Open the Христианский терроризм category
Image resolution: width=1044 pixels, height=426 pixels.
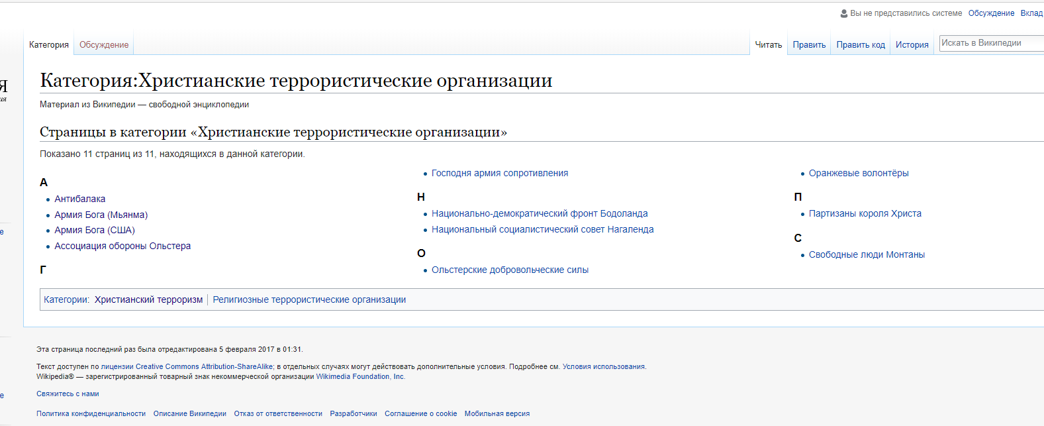148,299
